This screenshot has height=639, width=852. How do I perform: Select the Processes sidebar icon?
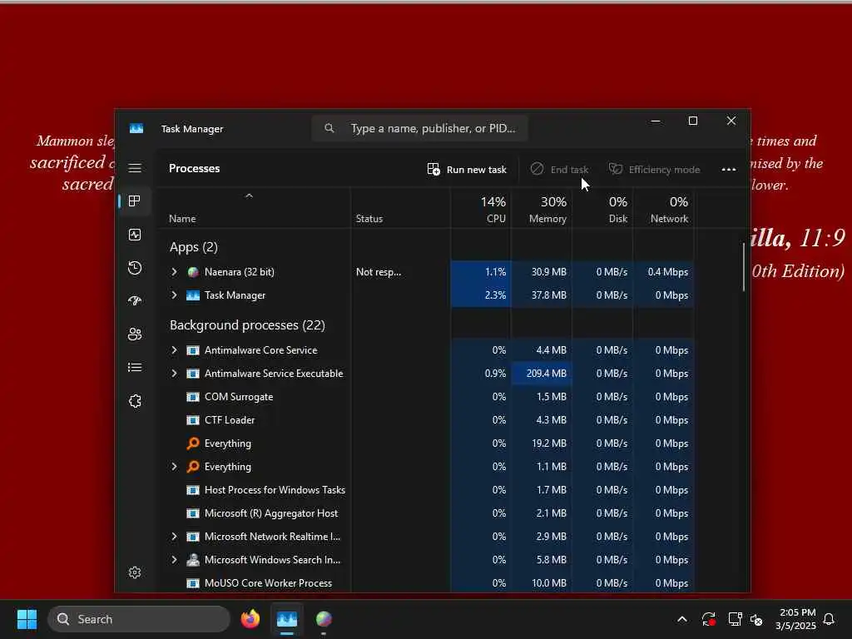tap(135, 201)
